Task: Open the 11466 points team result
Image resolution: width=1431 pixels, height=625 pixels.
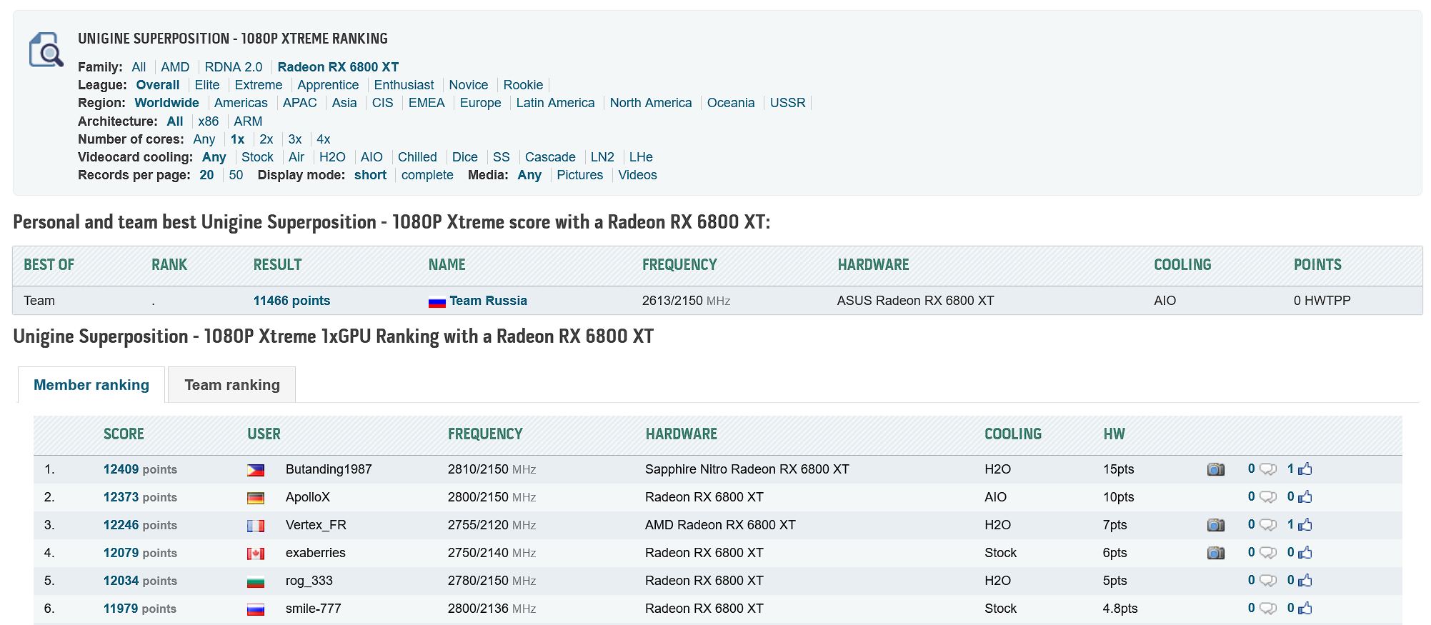Action: (x=291, y=301)
